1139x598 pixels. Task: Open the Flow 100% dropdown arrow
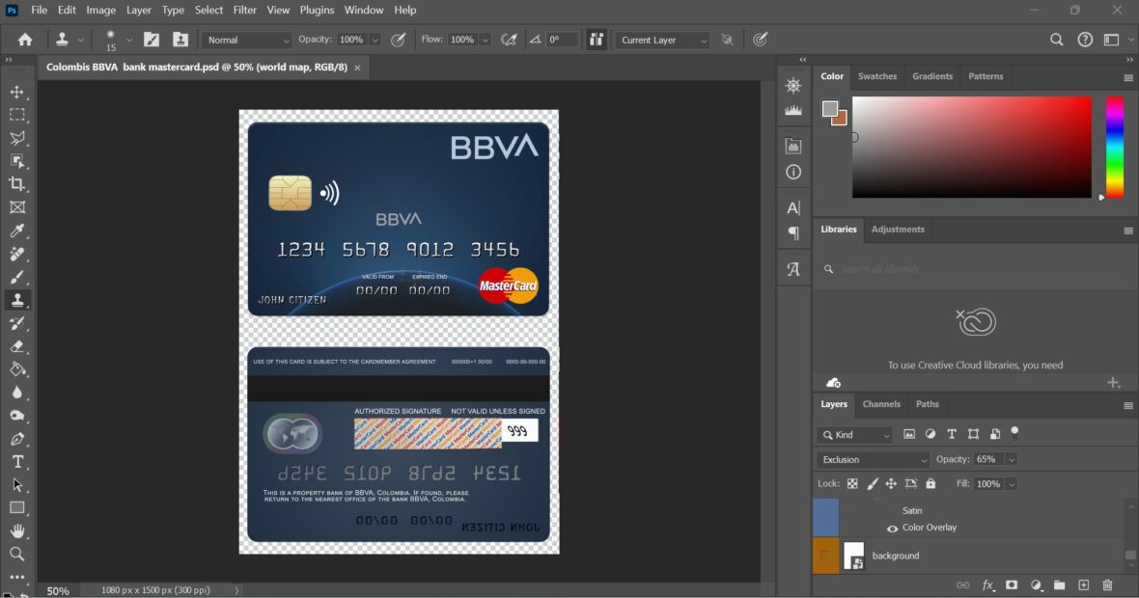[486, 40]
